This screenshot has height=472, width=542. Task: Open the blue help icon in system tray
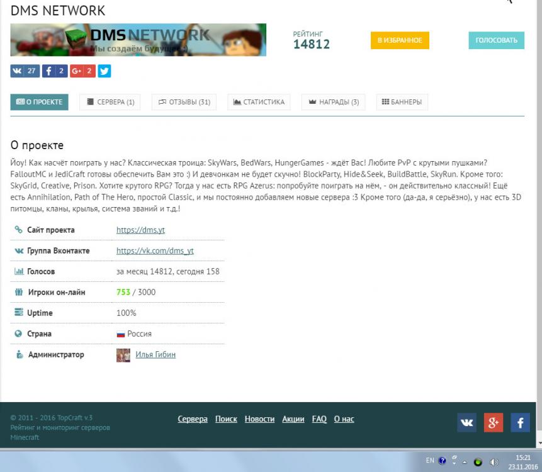click(x=442, y=461)
